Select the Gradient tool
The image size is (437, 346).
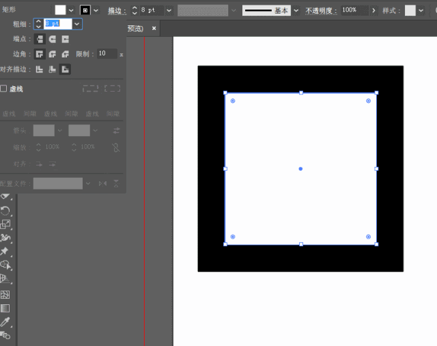pyautogui.click(x=5, y=308)
